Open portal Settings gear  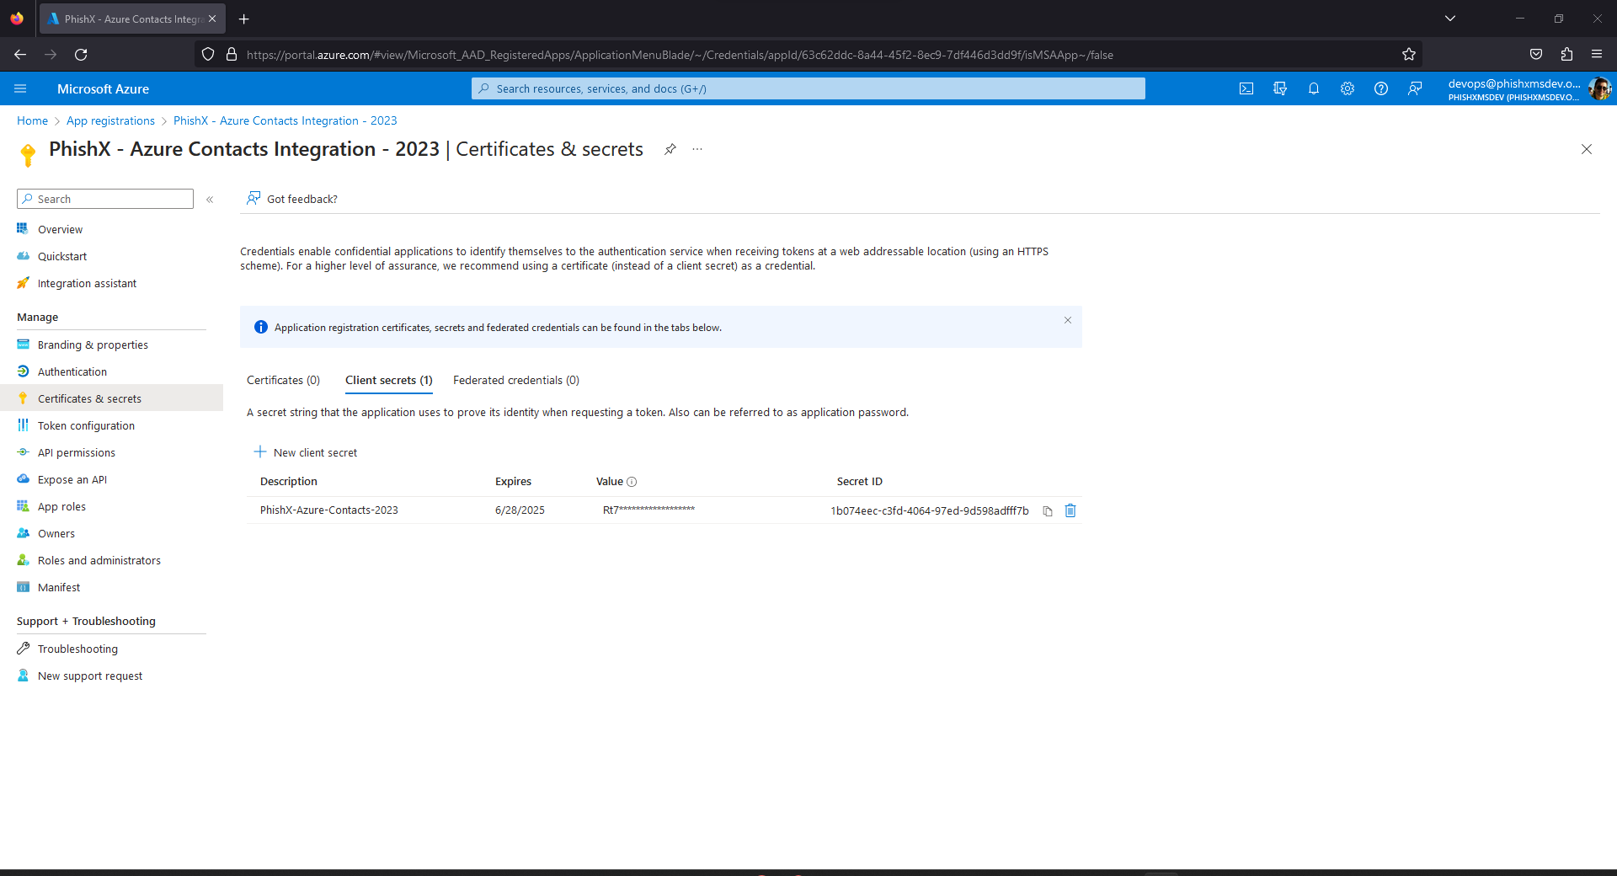(x=1347, y=88)
